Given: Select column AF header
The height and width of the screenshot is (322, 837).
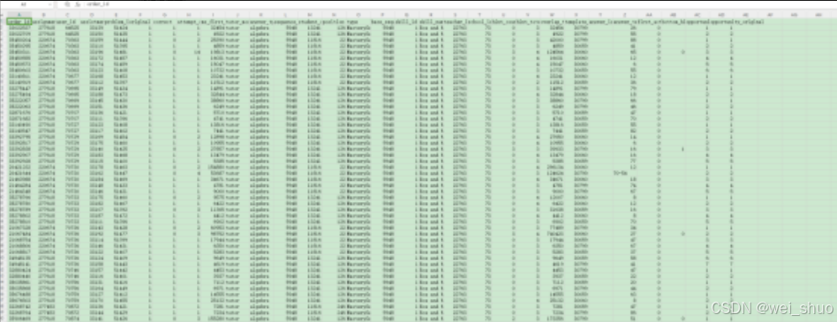Looking at the screenshot, I should pos(770,14).
